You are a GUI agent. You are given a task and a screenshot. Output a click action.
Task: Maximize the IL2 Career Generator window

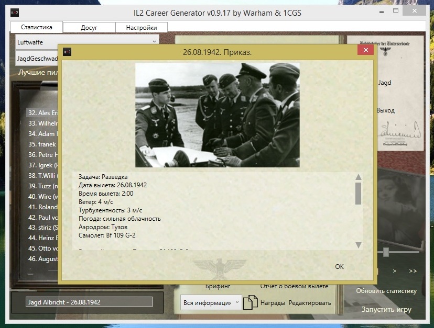click(396, 11)
